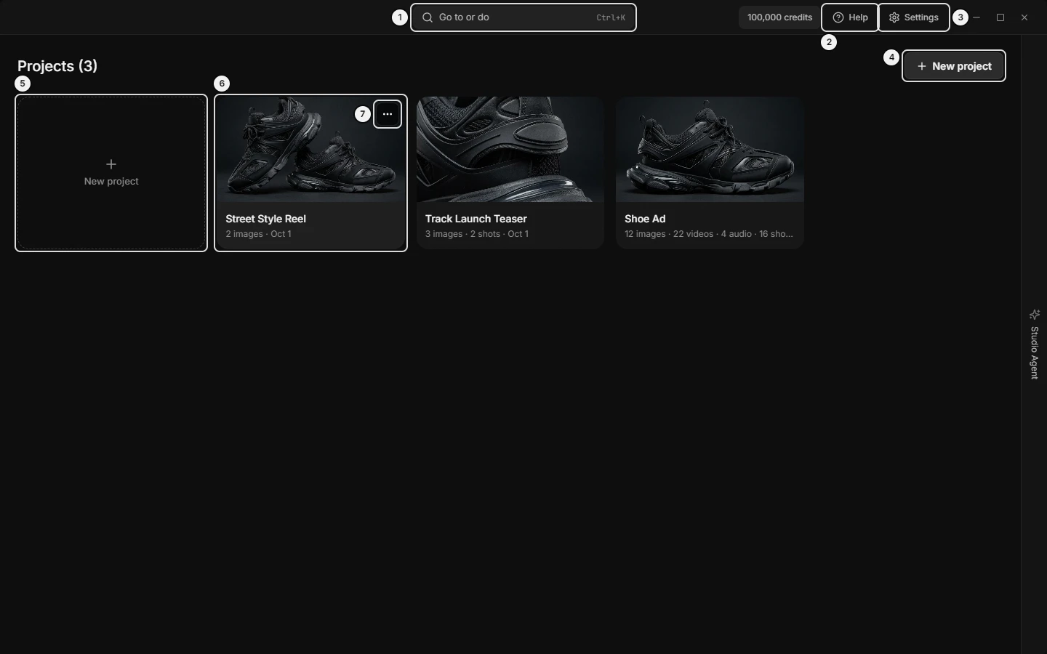1047x654 pixels.
Task: Open the Track Launch Teaser thumbnail image
Action: [510, 150]
